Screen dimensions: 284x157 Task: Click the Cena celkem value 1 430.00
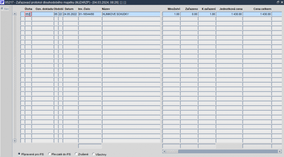pyautogui.click(x=257, y=14)
